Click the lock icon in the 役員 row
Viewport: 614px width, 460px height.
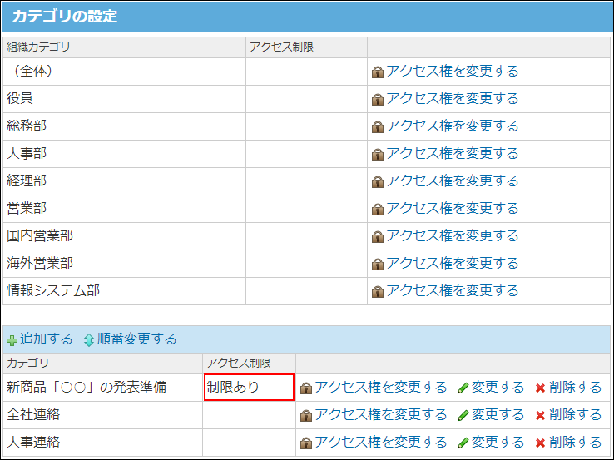coord(378,100)
